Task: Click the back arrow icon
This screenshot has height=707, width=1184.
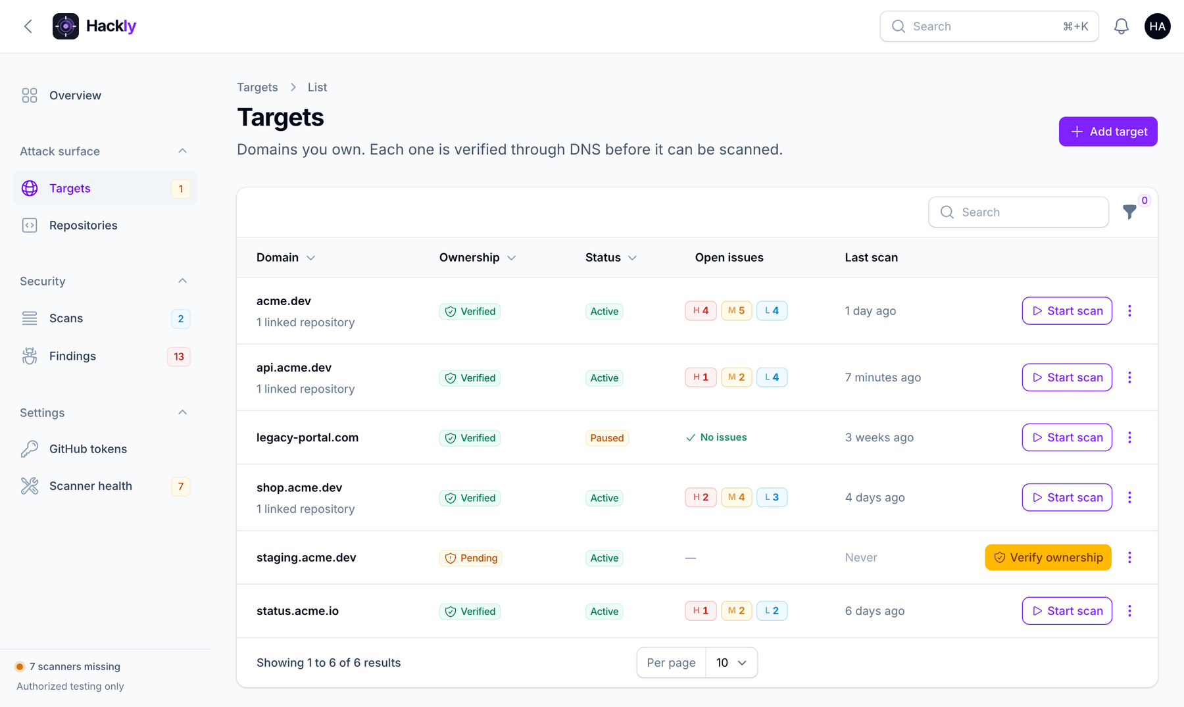Action: 28,26
